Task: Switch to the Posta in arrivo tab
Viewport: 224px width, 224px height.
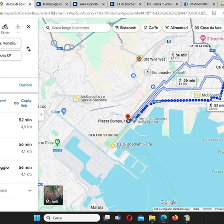Action: pyautogui.click(x=163, y=4)
